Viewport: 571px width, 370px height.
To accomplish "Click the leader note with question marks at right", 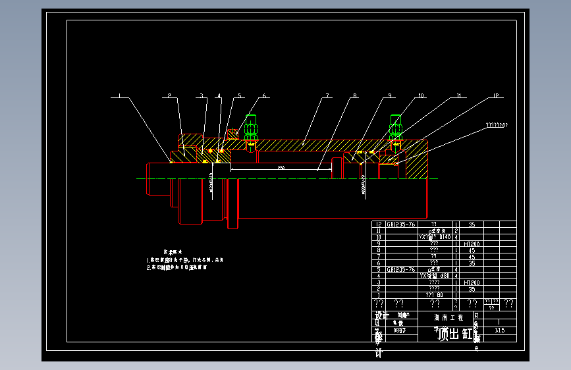I will pos(497,125).
